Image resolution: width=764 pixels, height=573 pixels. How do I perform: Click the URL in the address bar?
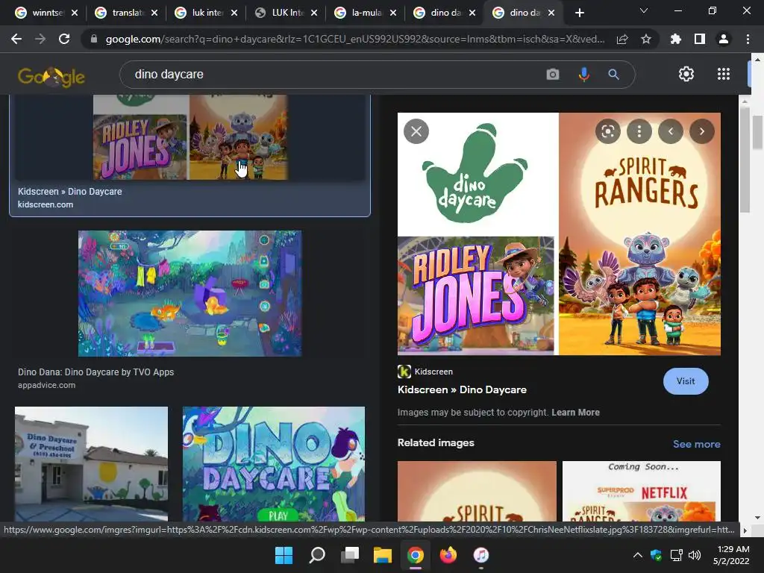tap(354, 39)
